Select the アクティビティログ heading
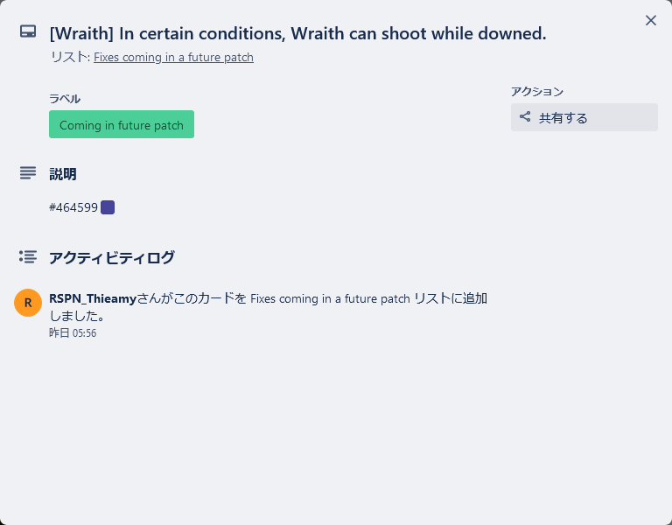The height and width of the screenshot is (525, 672). [x=112, y=257]
